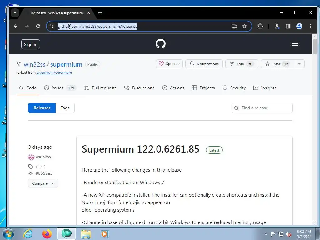320x240 pixels.
Task: Go back to the previous page
Action: [x=16, y=26]
